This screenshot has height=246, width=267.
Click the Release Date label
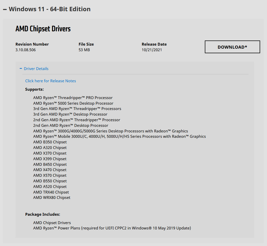coord(154,44)
